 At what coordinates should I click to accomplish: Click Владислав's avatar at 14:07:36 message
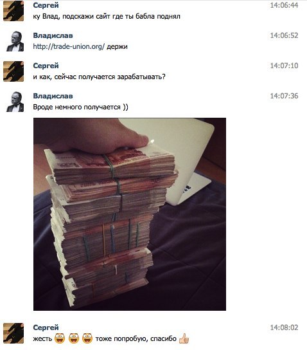(13, 102)
